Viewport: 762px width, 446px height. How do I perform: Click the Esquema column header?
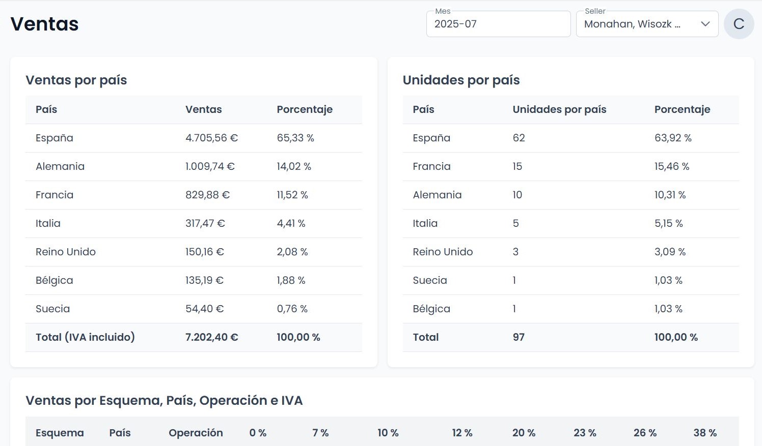(60, 433)
